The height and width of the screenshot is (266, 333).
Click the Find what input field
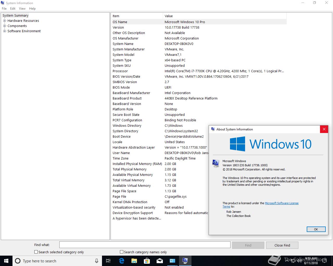(145, 245)
